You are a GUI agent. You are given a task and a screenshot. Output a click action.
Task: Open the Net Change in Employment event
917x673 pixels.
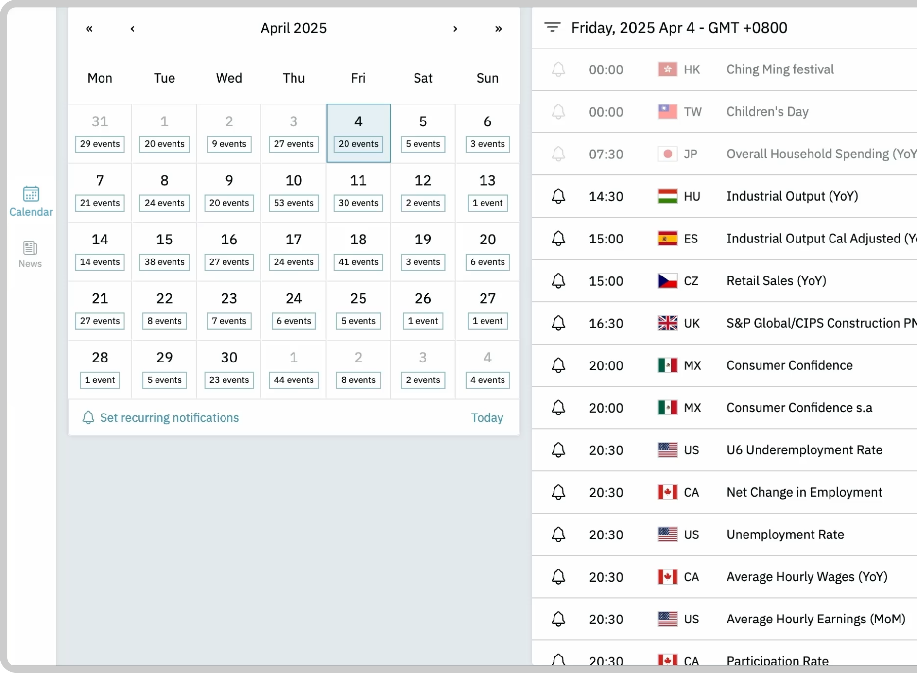click(x=804, y=492)
